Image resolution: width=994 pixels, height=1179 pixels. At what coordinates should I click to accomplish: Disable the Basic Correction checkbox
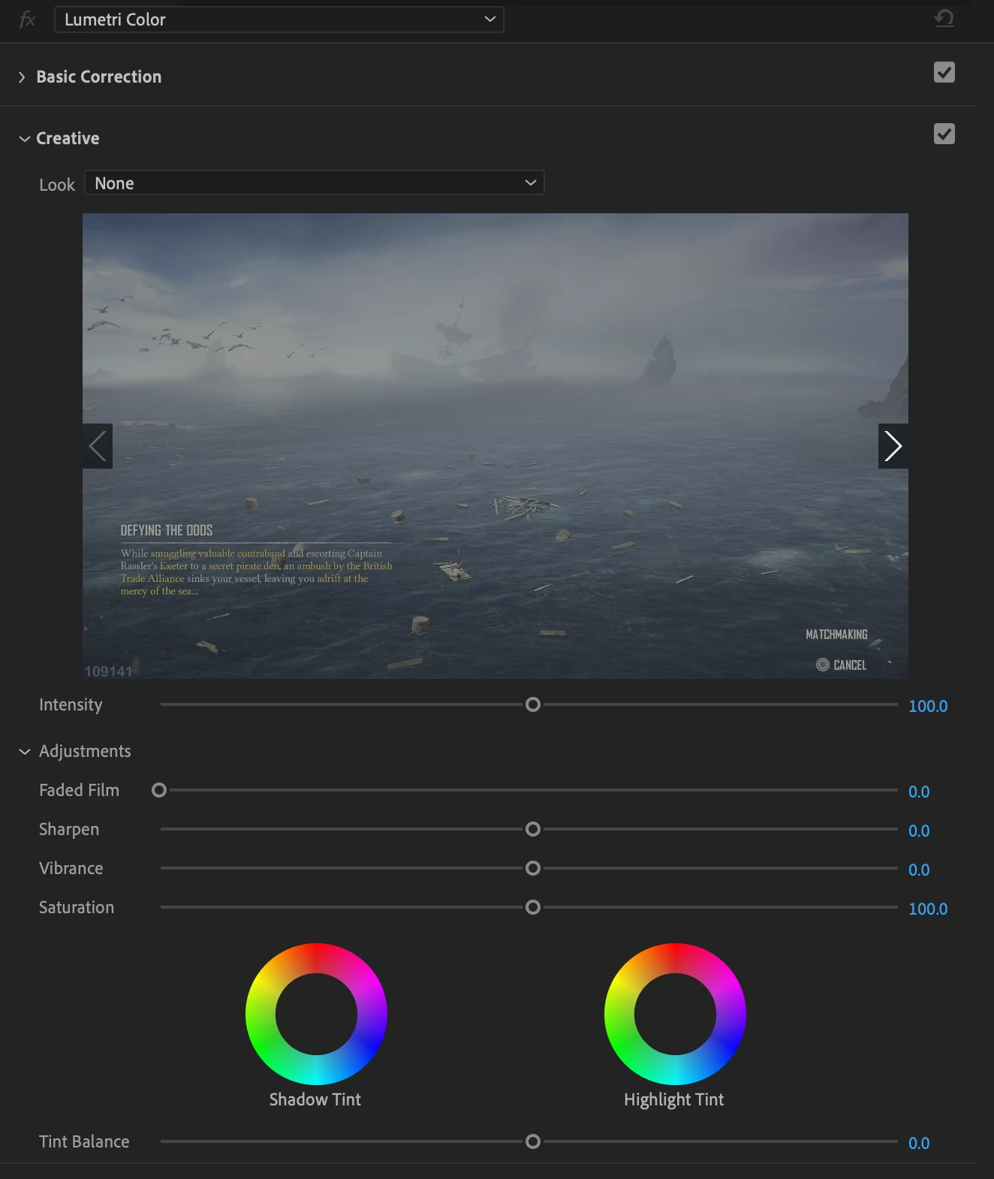[944, 73]
